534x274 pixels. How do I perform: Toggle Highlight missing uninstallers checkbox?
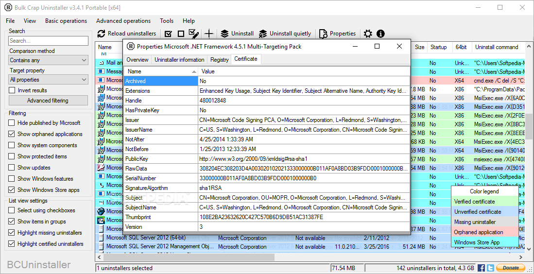[12, 233]
